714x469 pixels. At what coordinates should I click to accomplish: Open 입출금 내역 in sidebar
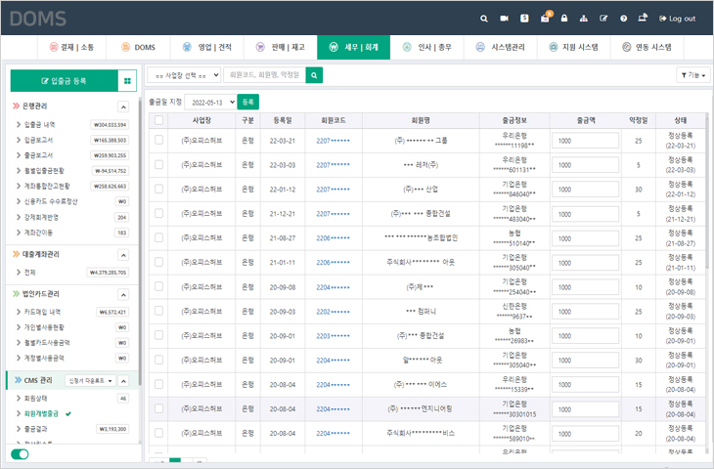point(40,124)
